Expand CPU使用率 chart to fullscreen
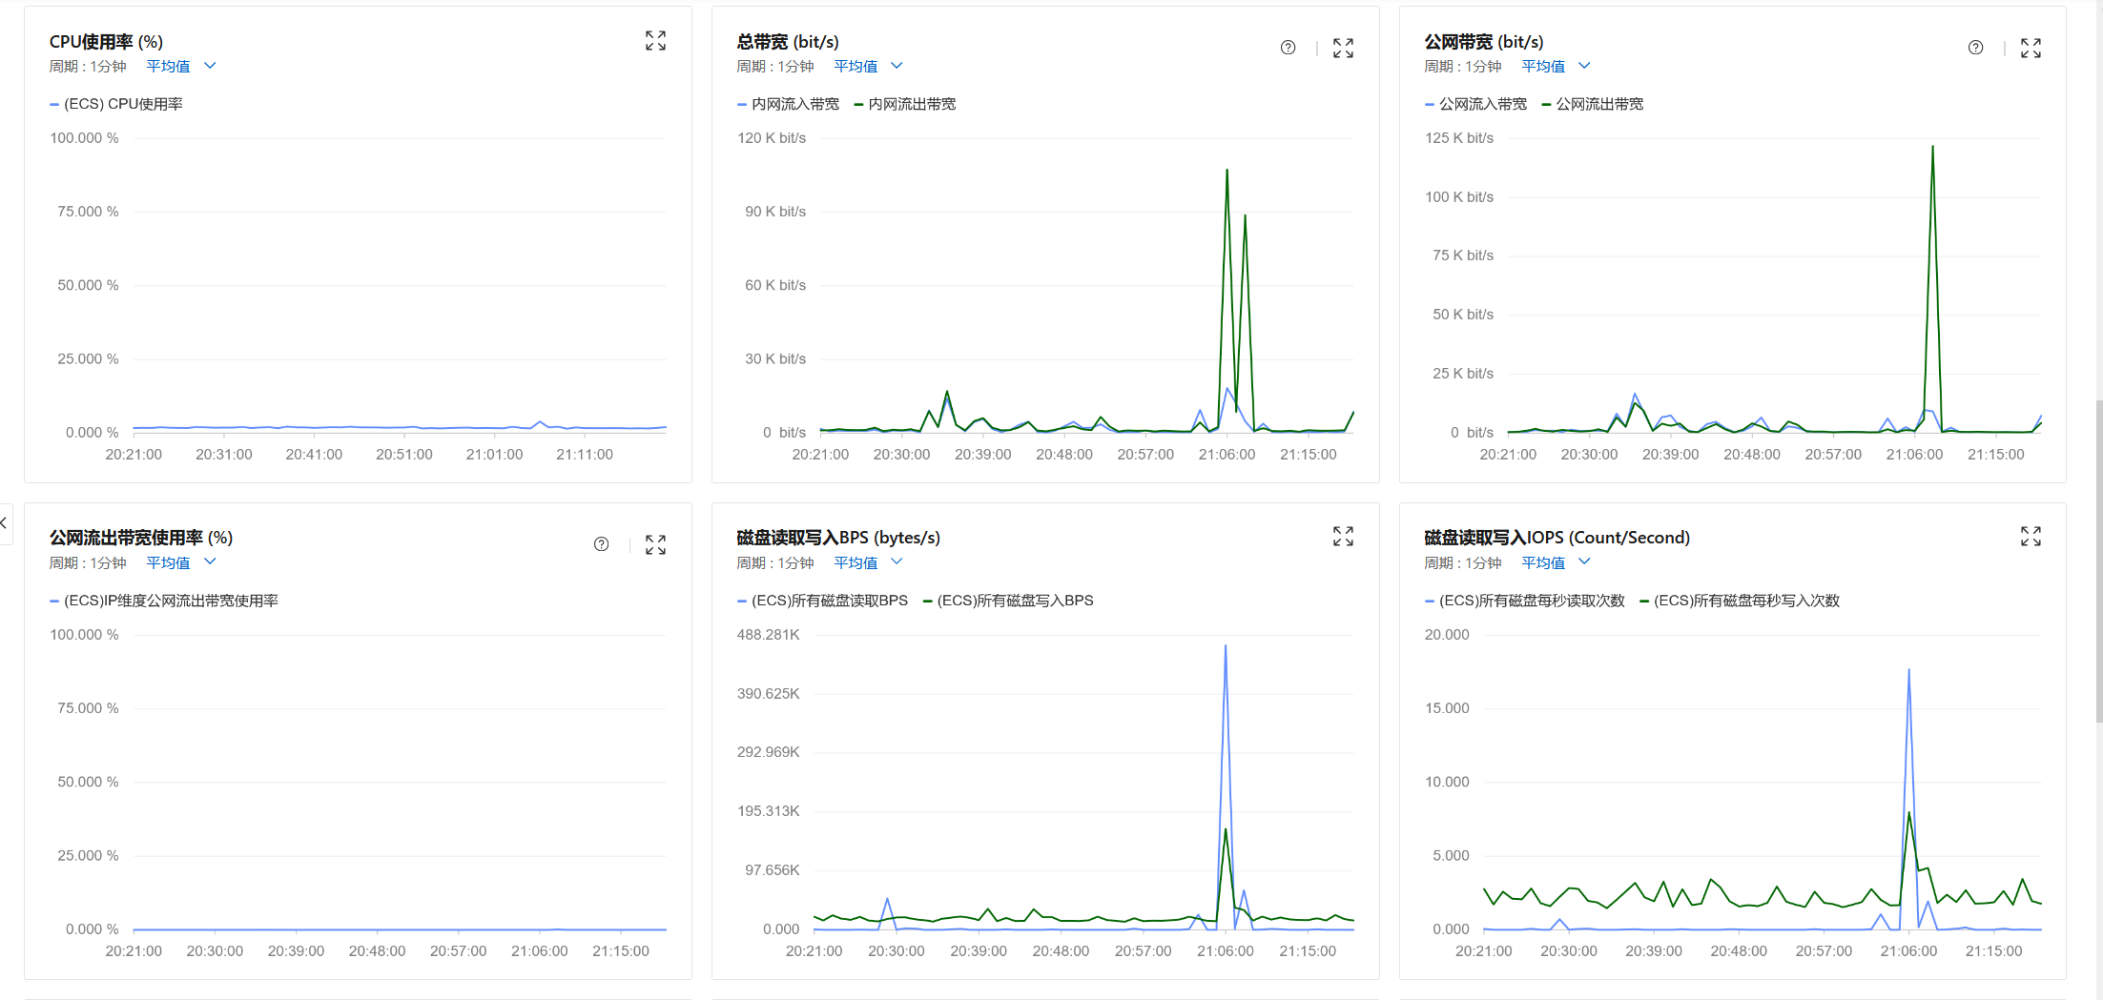This screenshot has height=1000, width=2103. point(655,41)
